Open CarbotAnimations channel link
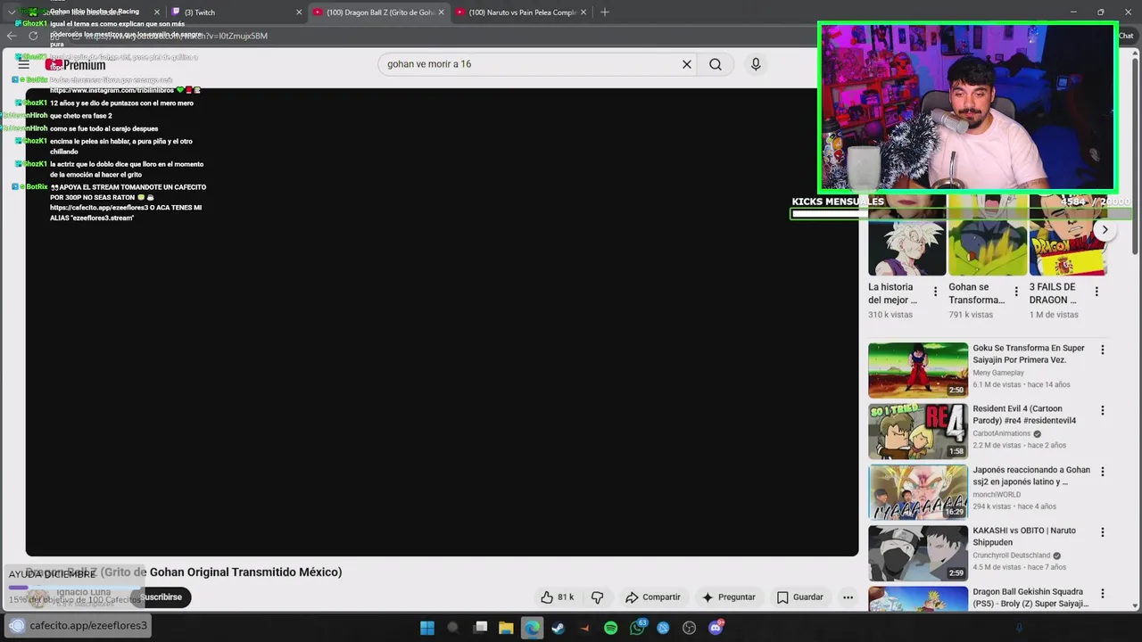The image size is (1142, 642). click(1001, 433)
